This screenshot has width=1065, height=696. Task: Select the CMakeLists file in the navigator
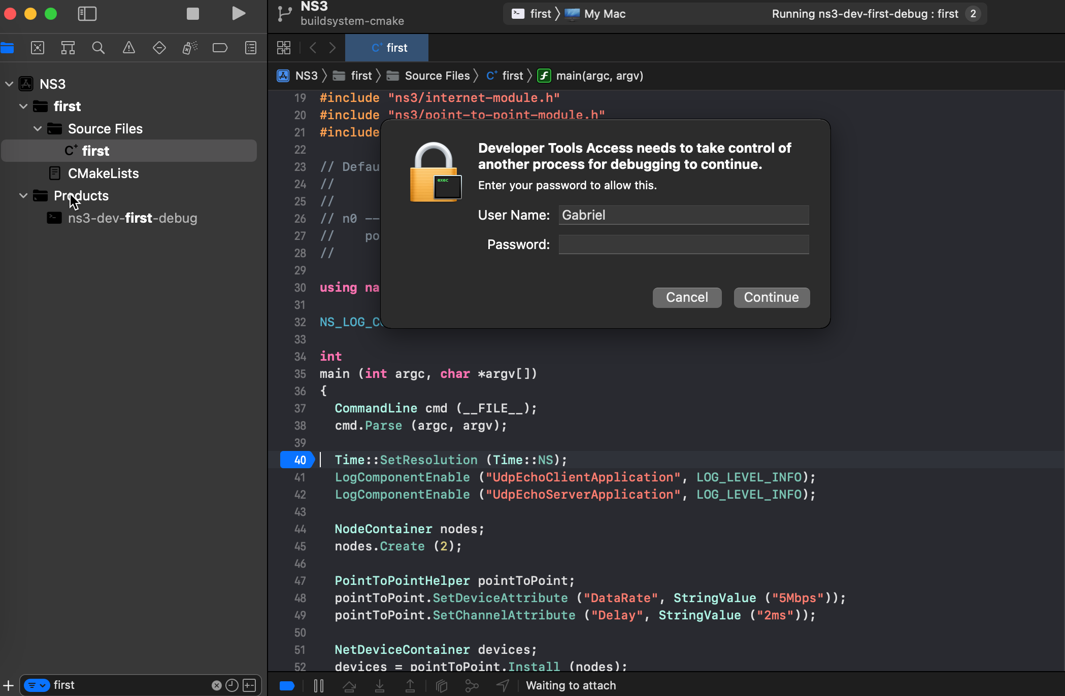point(103,173)
